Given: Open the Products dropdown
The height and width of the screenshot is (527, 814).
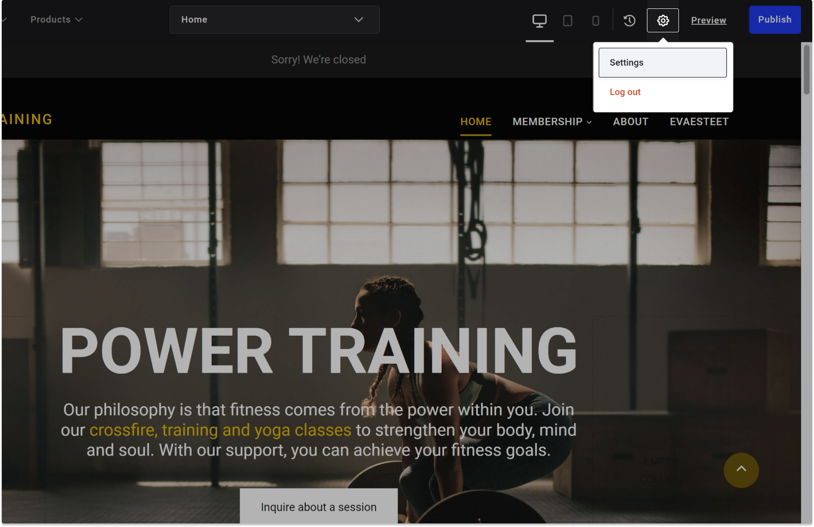Looking at the screenshot, I should tap(56, 19).
